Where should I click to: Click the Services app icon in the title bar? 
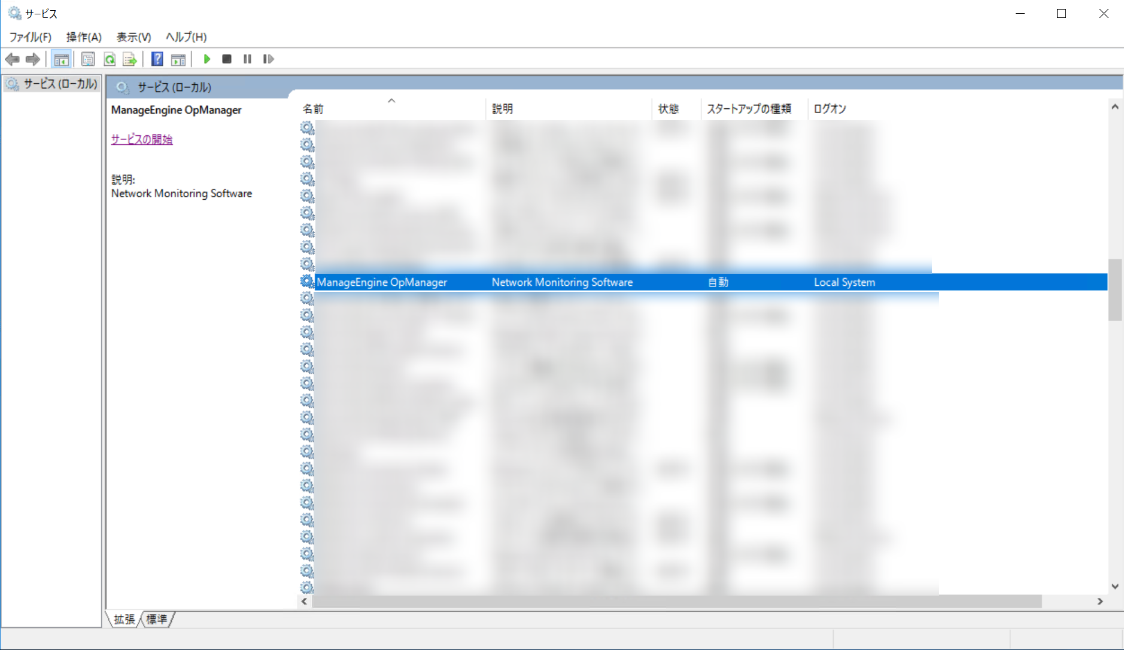point(14,13)
